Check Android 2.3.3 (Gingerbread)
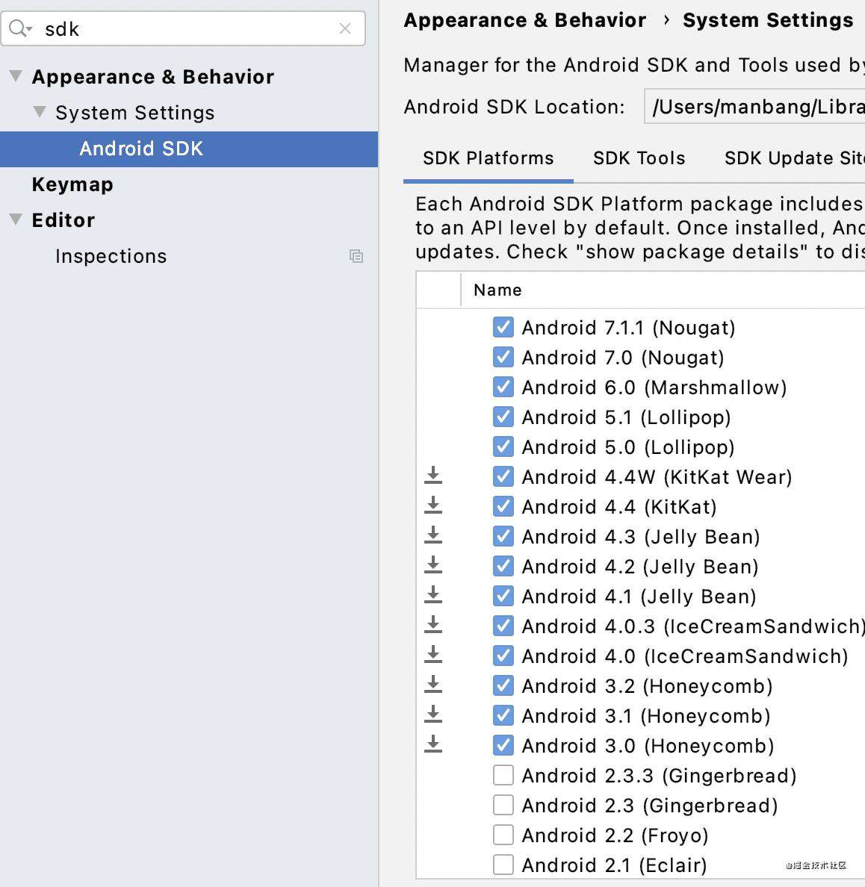The height and width of the screenshot is (887, 865). [x=503, y=775]
